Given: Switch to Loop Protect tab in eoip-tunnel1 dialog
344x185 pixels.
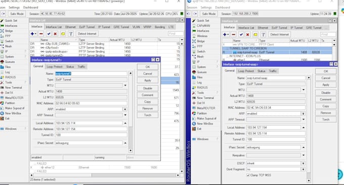Looking at the screenshot, I should pyautogui.click(x=55, y=67).
